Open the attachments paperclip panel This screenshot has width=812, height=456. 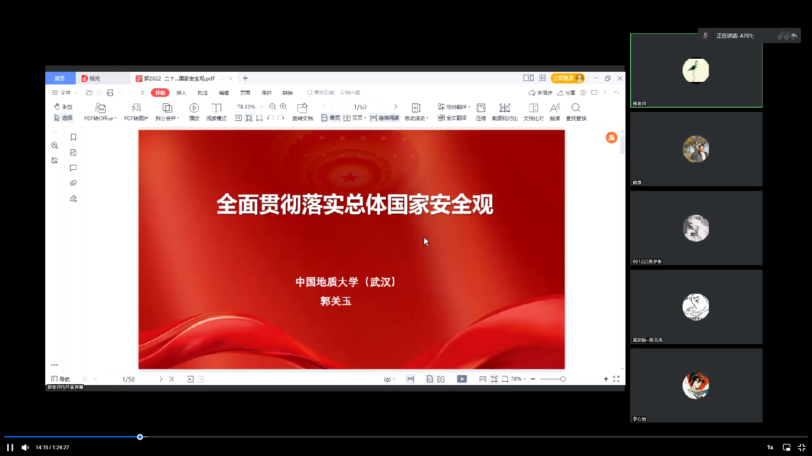click(73, 183)
